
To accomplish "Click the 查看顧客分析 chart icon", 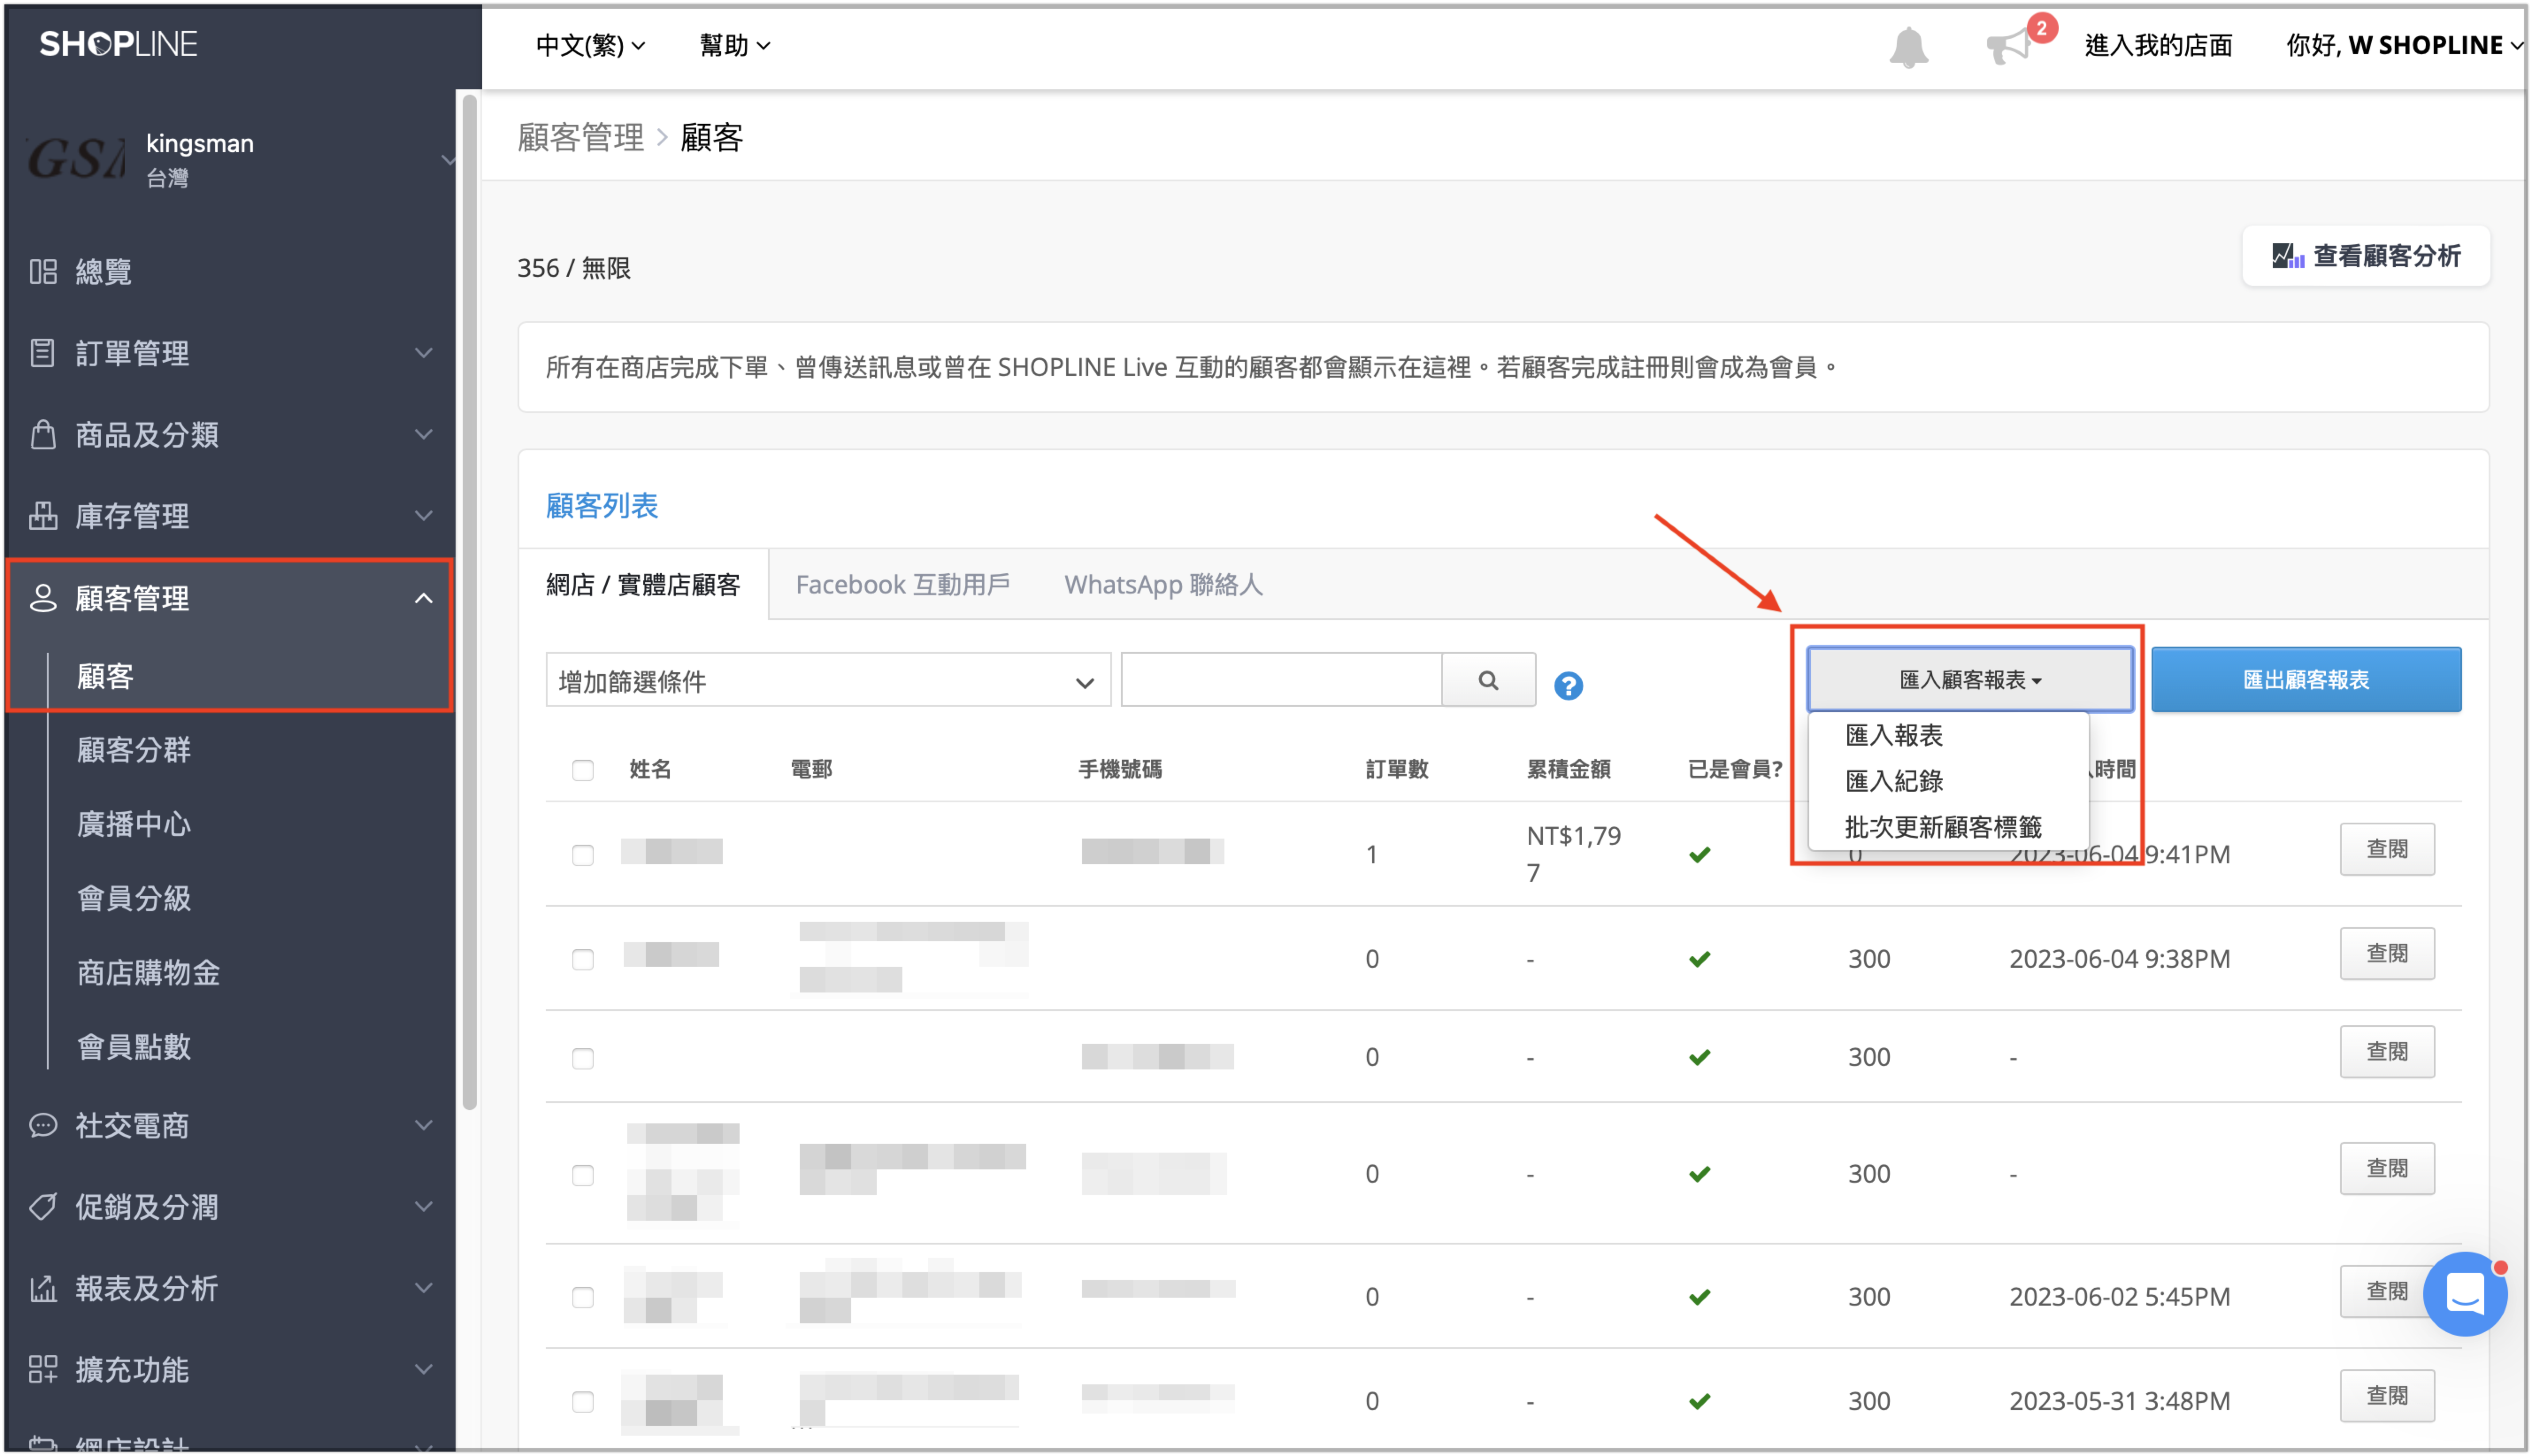I will (2287, 256).
